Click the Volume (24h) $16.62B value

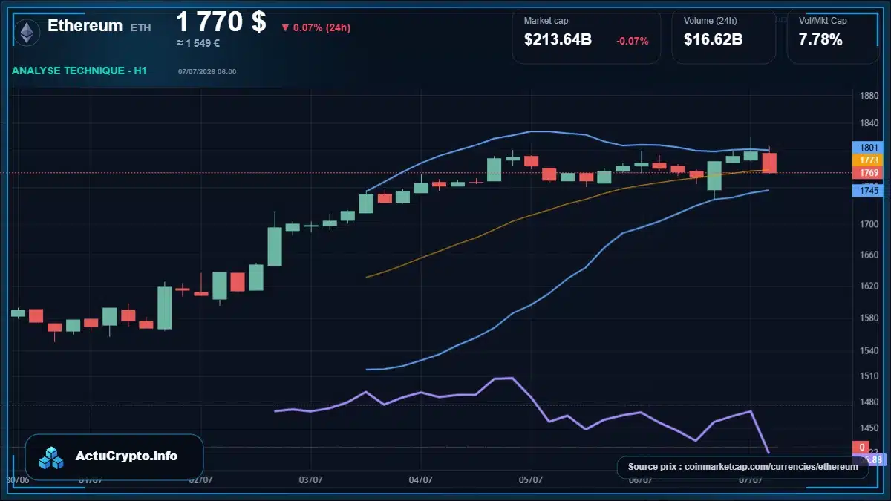(x=713, y=40)
